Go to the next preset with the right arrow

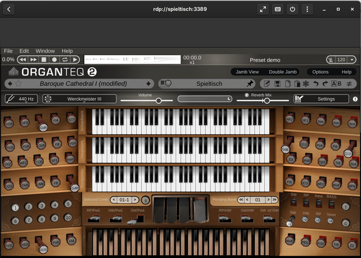149,84
